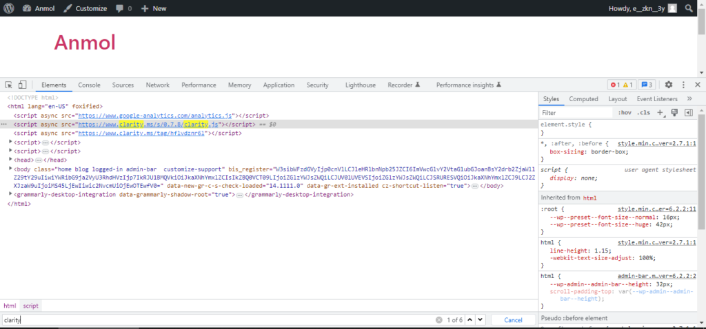Toggle the computed styles sidebar pane icon
The width and height of the screenshot is (706, 329).
coord(688,113)
